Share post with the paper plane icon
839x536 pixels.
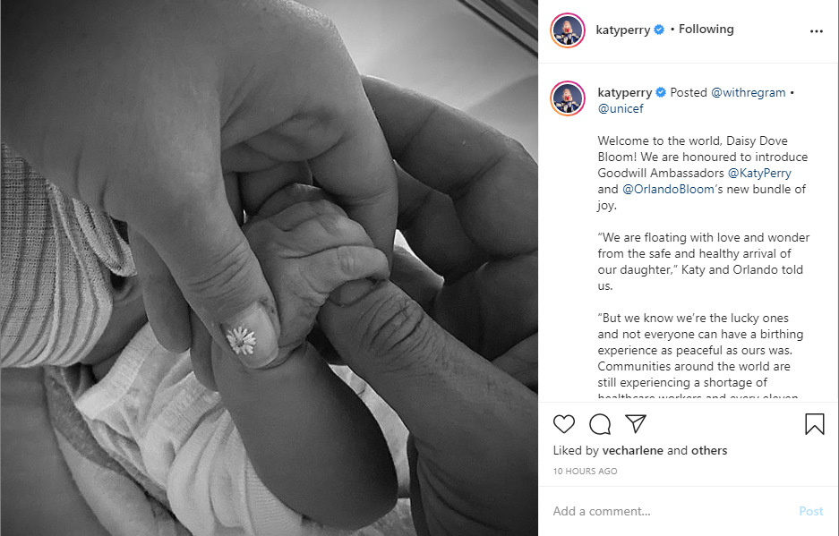(636, 423)
